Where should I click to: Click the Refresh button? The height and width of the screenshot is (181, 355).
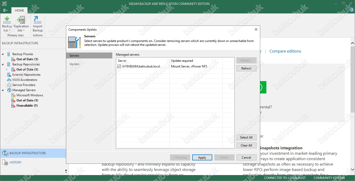246,68
